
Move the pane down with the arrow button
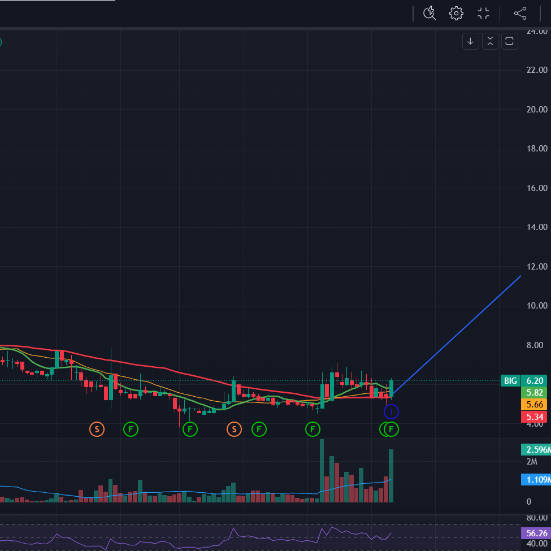tap(471, 41)
